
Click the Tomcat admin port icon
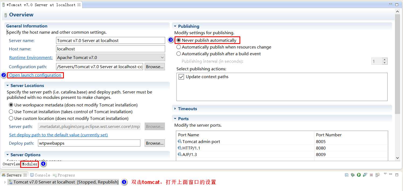(x=179, y=141)
